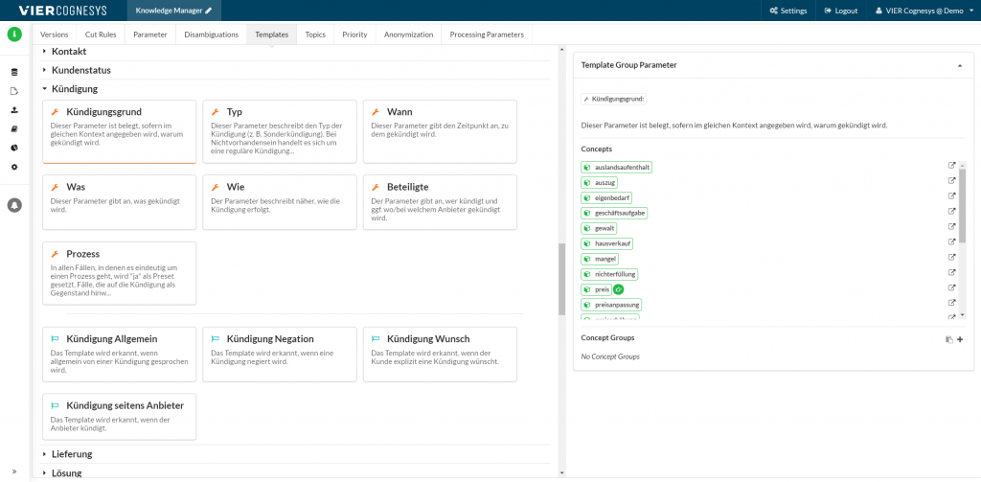The width and height of the screenshot is (981, 482).
Task: Click the notification bell icon in sidebar
Action: (14, 204)
